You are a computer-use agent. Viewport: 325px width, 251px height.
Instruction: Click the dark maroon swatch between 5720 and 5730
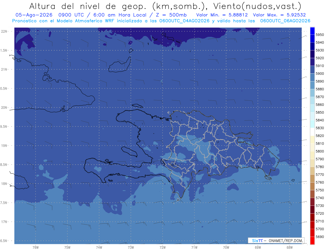[x=312, y=209]
